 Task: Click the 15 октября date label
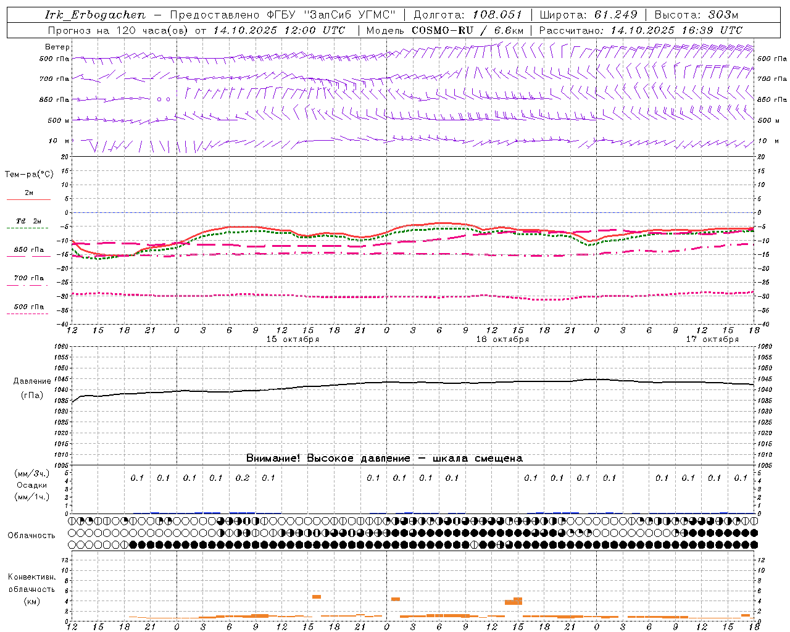point(293,339)
